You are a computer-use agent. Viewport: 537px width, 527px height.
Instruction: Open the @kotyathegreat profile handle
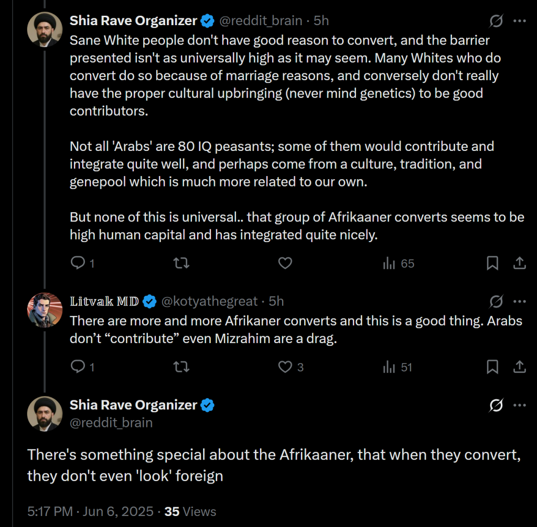(x=209, y=302)
